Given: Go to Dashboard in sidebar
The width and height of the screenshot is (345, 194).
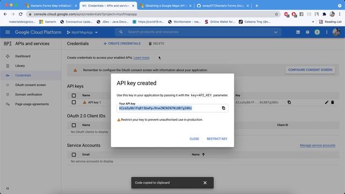Looking at the screenshot, I should [23, 56].
